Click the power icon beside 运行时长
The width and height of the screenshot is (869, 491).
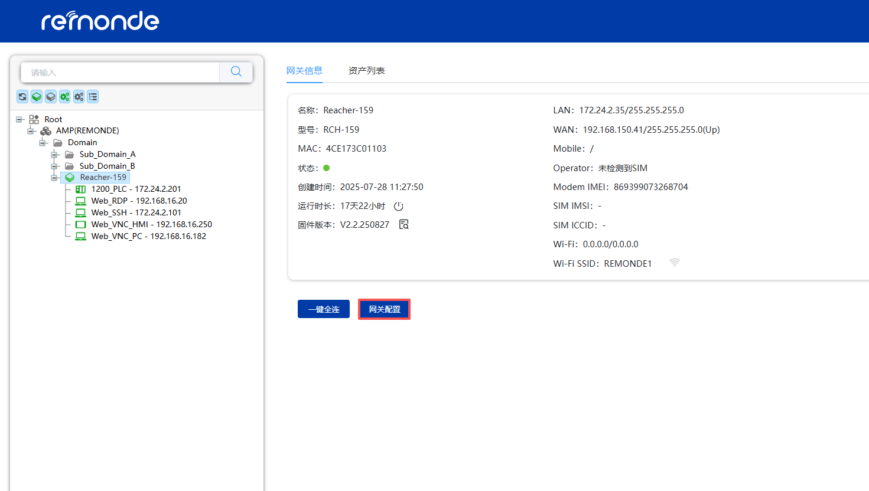[399, 206]
